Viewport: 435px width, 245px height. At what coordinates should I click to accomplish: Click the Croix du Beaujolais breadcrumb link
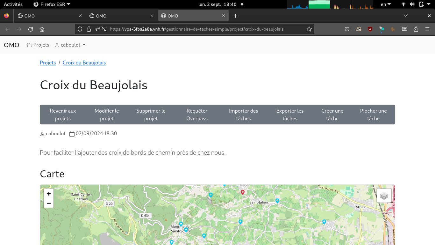pos(84,63)
